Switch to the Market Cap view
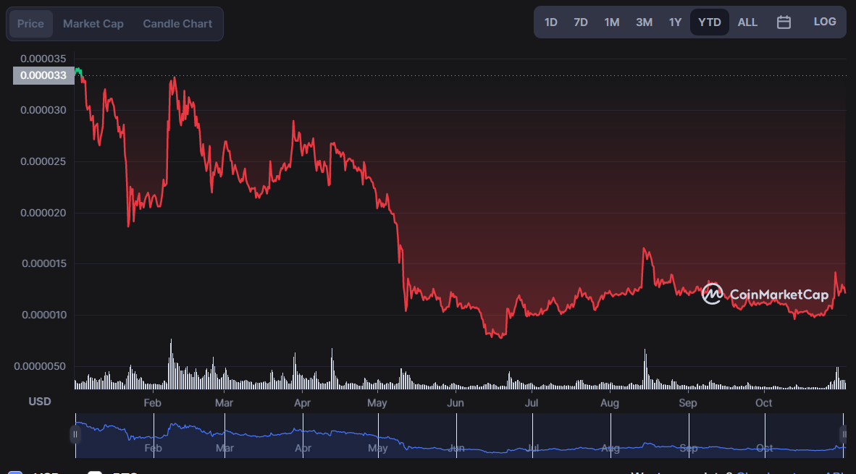 (93, 24)
